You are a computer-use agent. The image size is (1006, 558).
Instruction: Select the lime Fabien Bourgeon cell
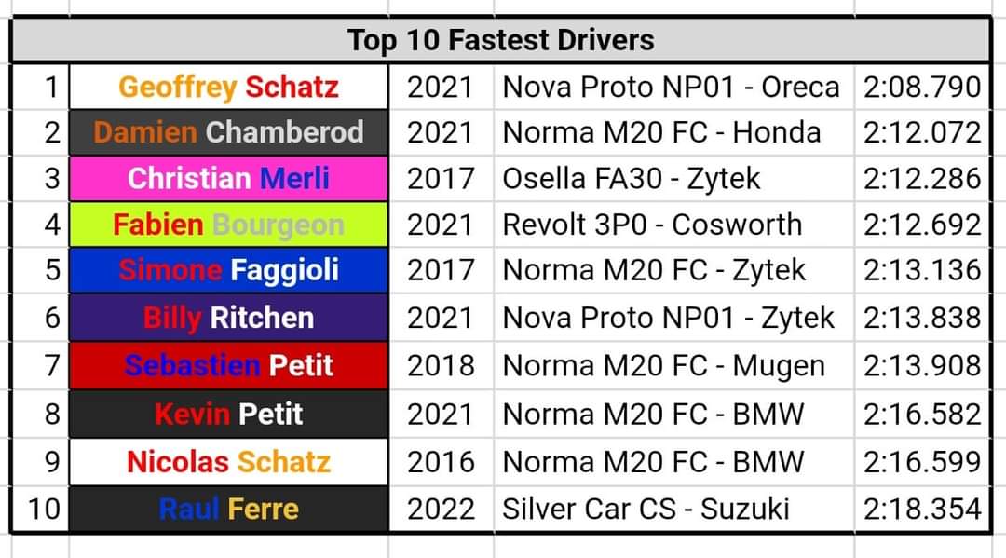pos(228,225)
